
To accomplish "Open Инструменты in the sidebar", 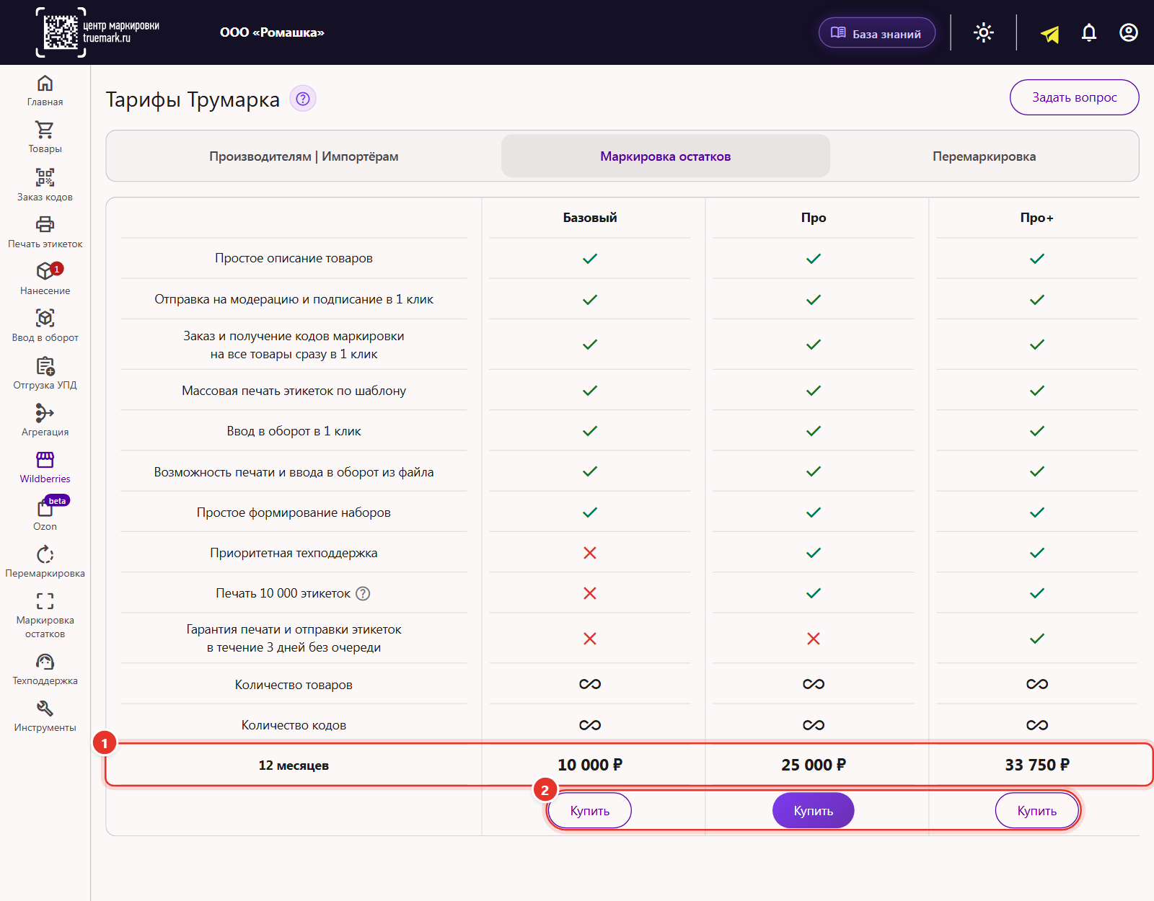I will point(45,716).
